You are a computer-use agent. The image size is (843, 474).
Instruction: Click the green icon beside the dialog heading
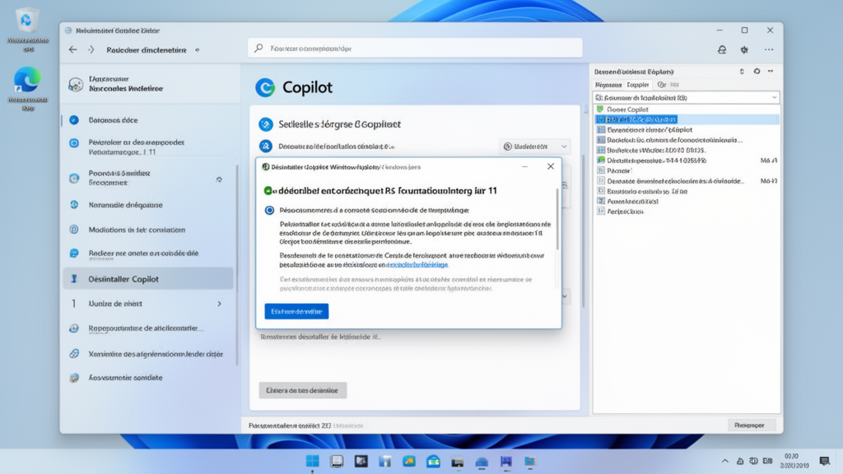click(x=268, y=191)
